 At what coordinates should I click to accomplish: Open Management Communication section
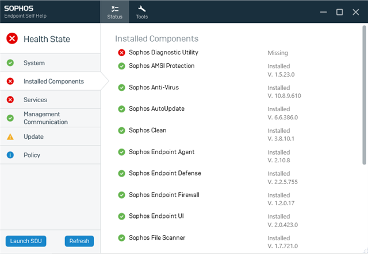50,118
